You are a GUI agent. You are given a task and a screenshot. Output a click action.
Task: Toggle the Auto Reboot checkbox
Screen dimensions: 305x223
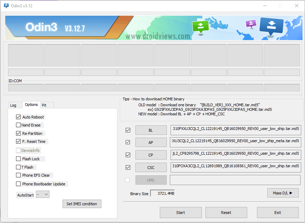18,117
